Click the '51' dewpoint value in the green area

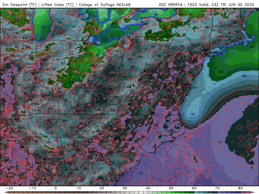tap(98, 55)
